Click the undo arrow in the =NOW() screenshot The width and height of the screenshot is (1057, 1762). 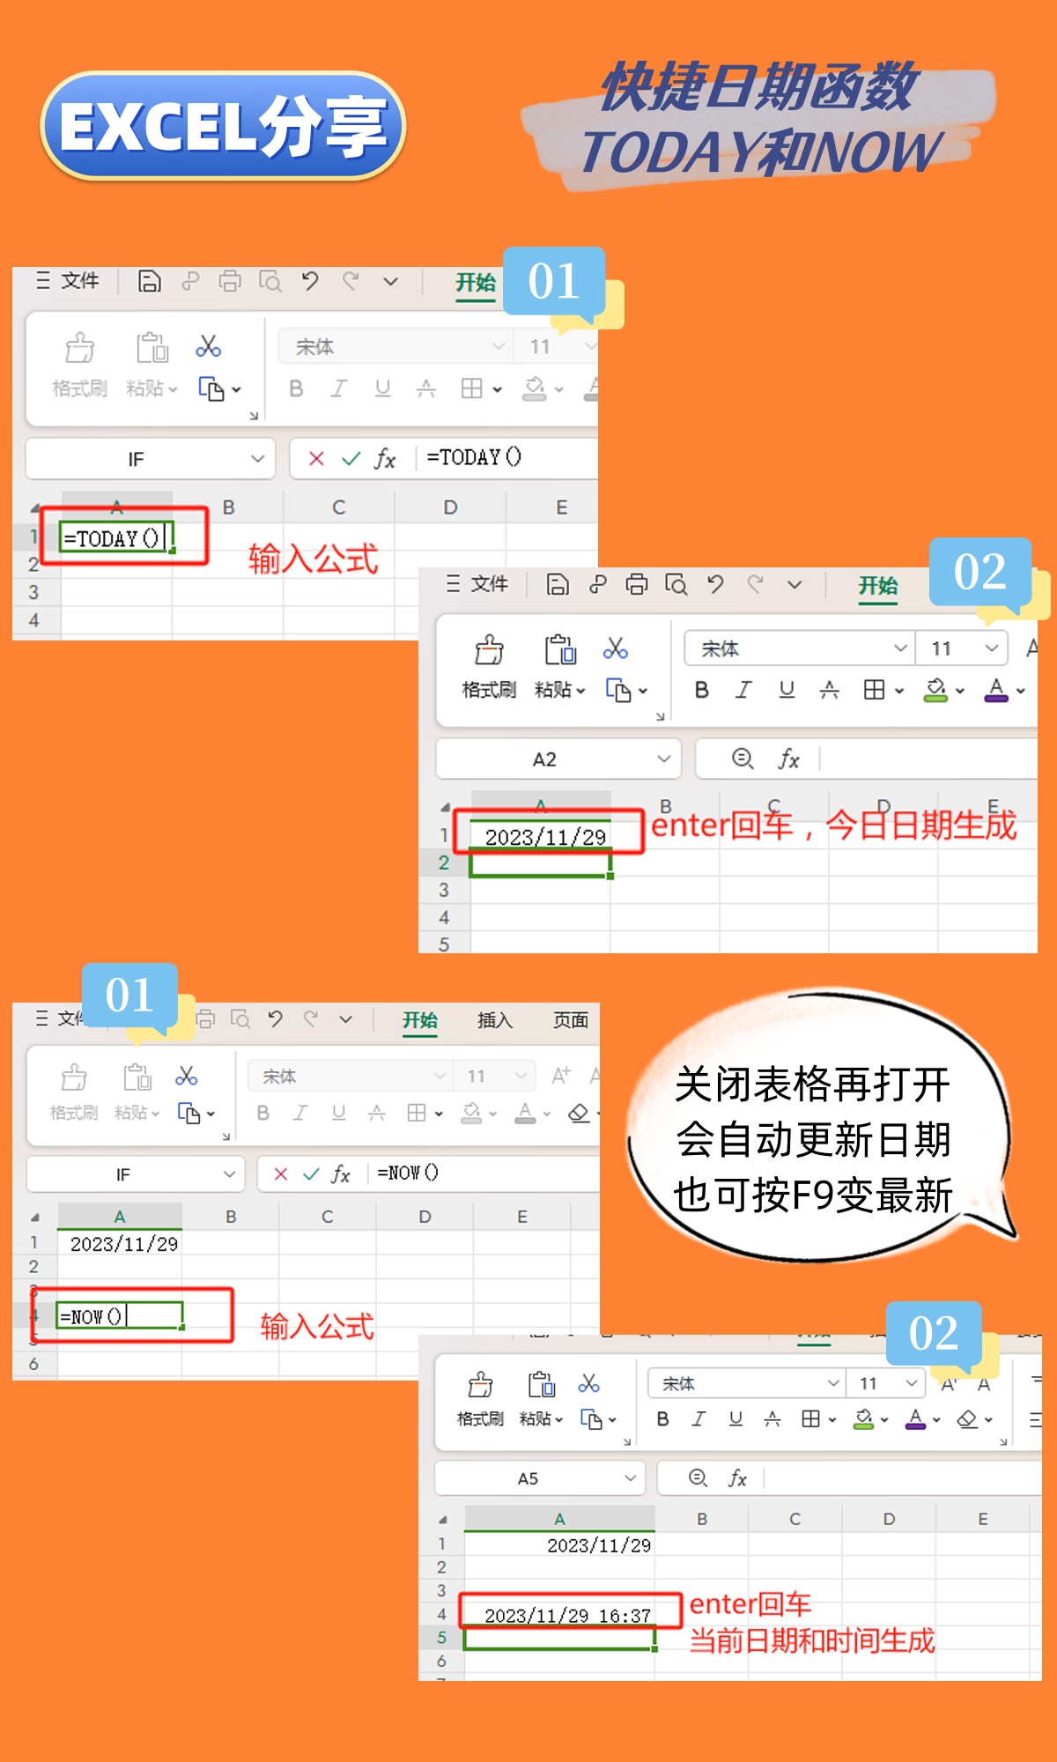point(276,1019)
